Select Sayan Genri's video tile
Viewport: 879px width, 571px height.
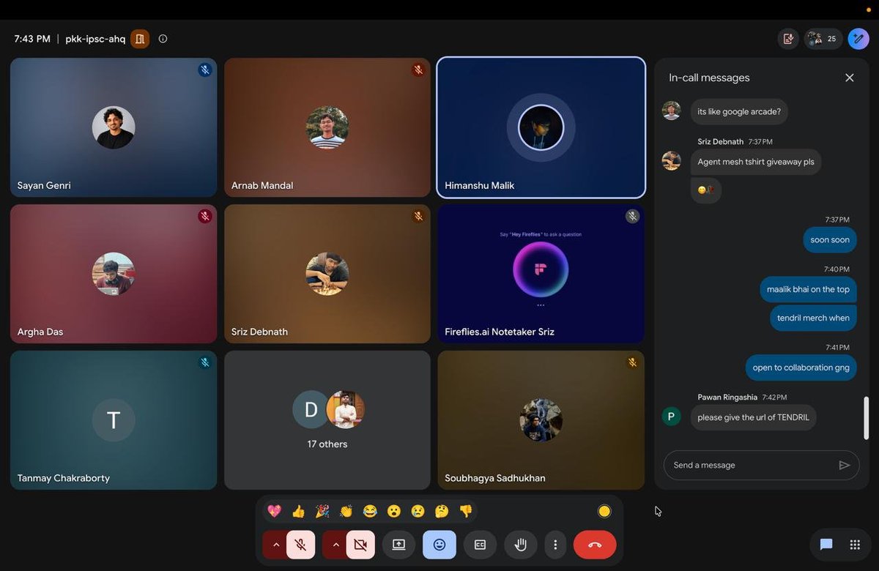(x=114, y=127)
